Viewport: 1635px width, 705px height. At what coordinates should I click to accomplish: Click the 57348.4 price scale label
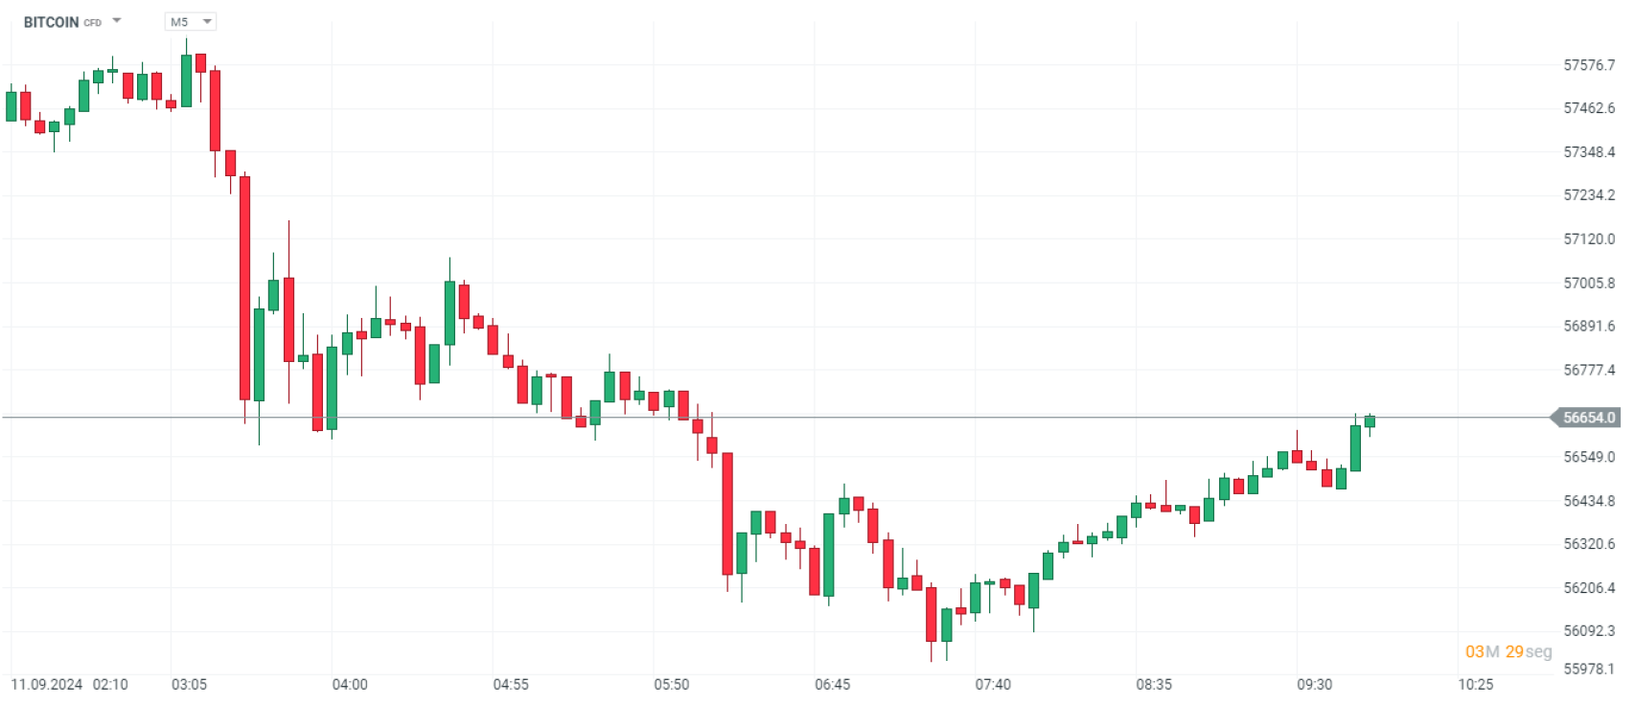(1589, 152)
